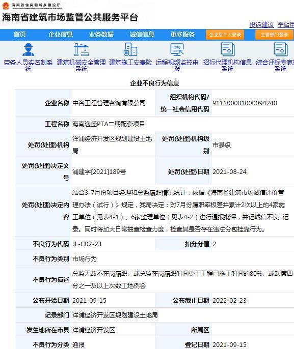
Task: Click 招标代理机构信息系统 text link
Action: (227, 66)
